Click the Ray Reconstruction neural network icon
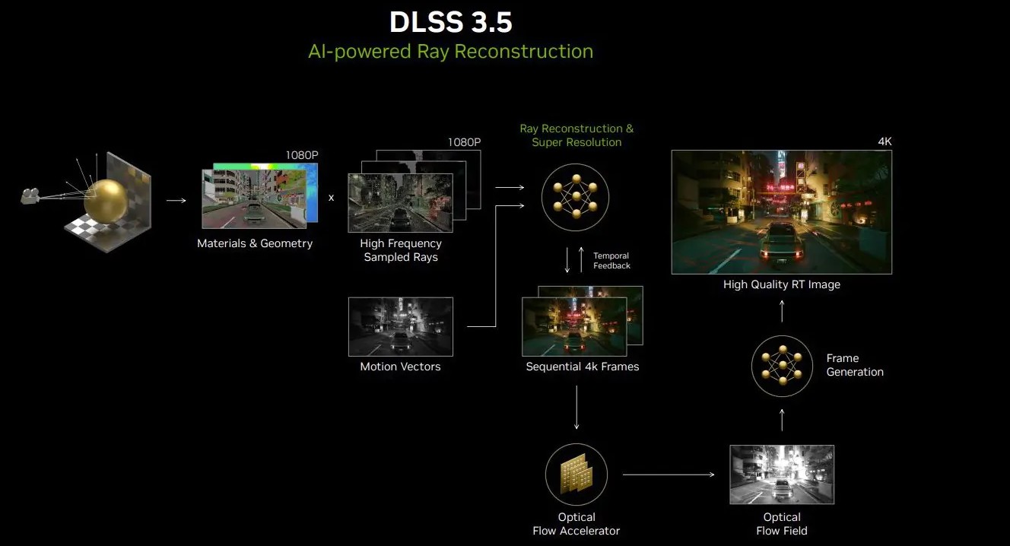The height and width of the screenshot is (546, 1010). click(575, 197)
